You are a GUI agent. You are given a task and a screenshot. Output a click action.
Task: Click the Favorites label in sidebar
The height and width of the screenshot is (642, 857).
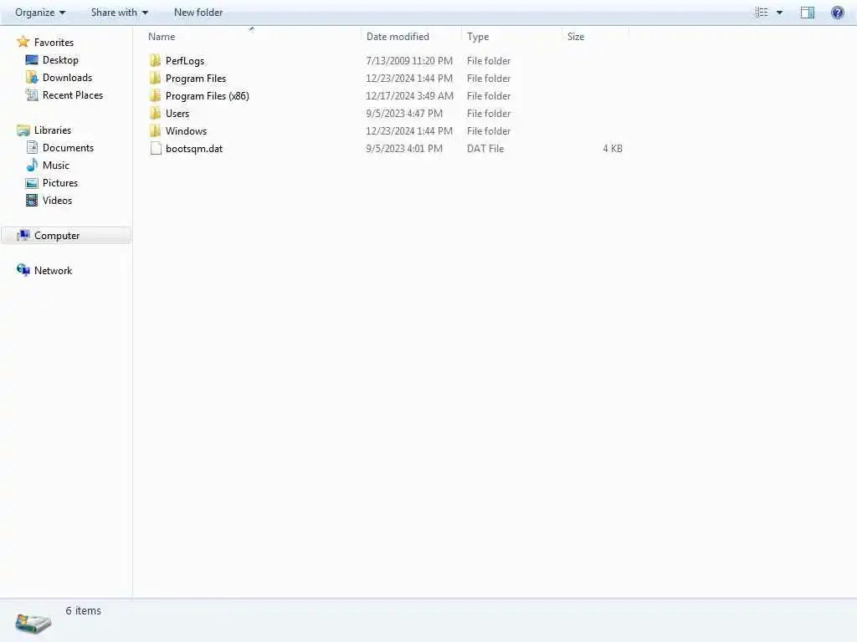pos(54,42)
